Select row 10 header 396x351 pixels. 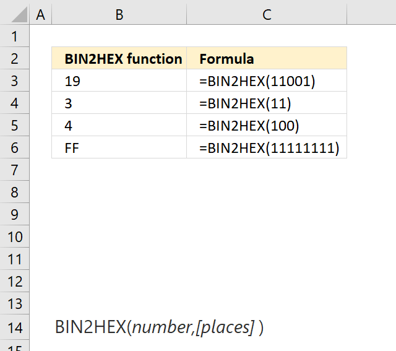pos(15,236)
